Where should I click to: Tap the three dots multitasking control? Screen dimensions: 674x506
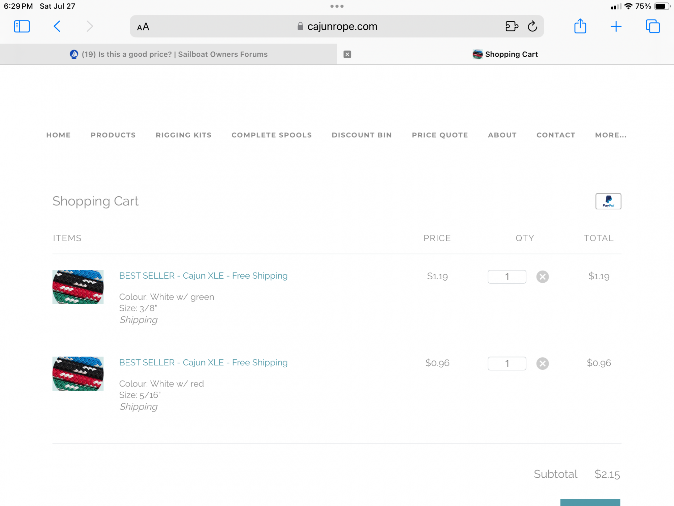click(337, 6)
